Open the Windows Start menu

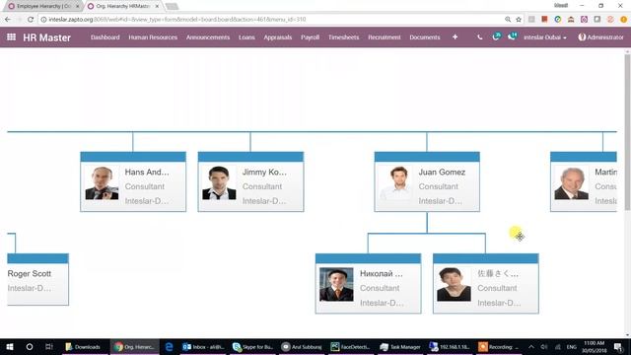pos(10,346)
